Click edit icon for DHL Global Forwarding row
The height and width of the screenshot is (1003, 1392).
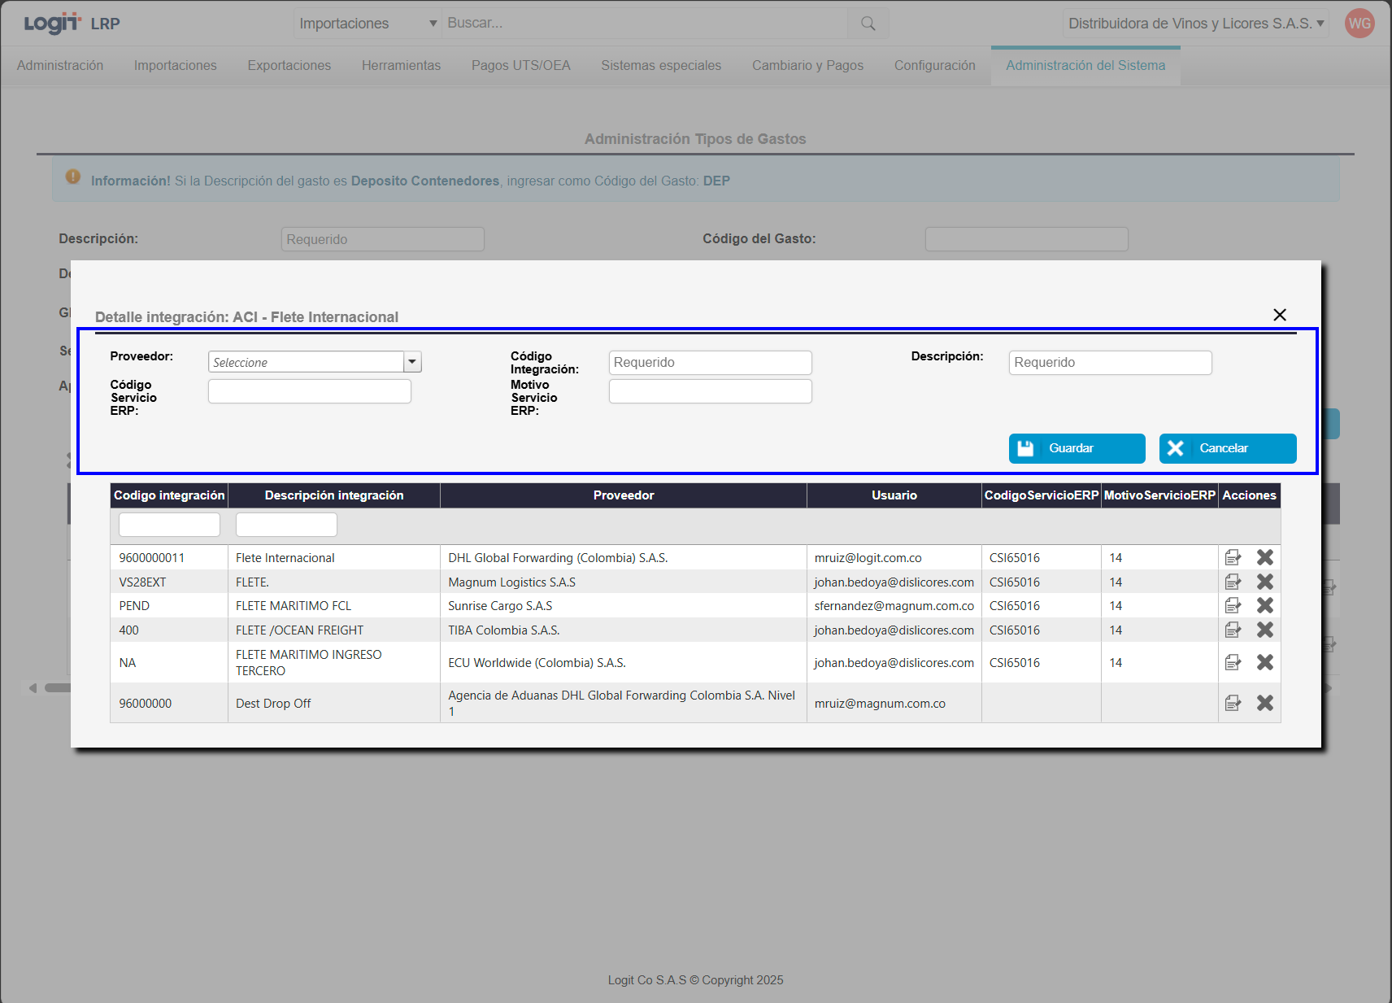click(1233, 558)
